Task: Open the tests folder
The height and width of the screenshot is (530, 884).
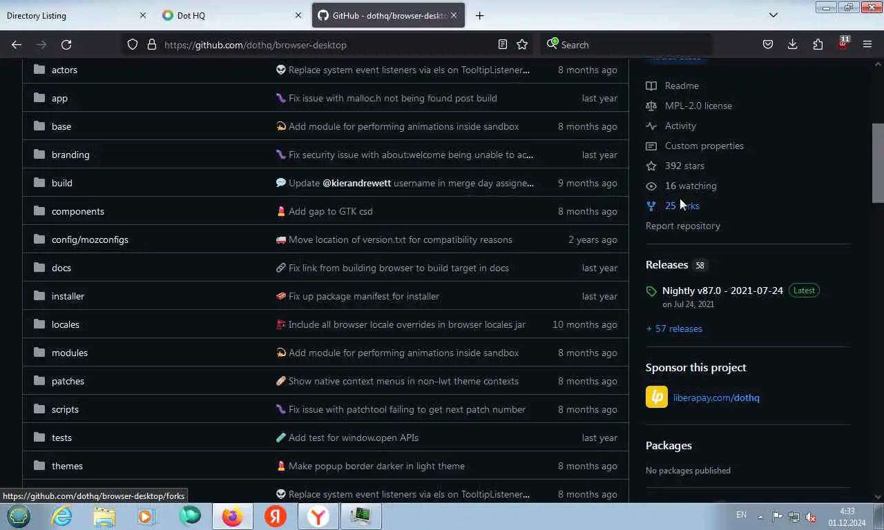Action: [61, 438]
